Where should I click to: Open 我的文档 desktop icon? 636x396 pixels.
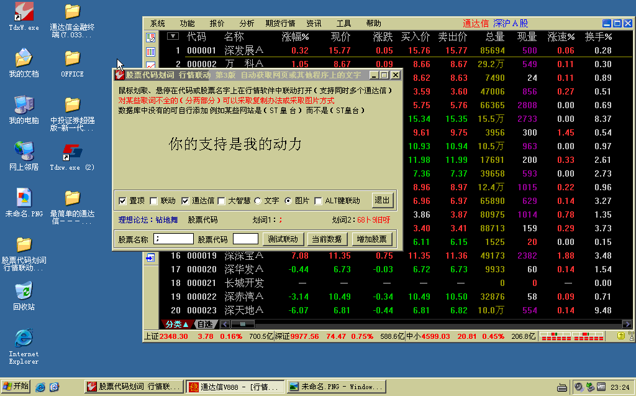point(24,63)
